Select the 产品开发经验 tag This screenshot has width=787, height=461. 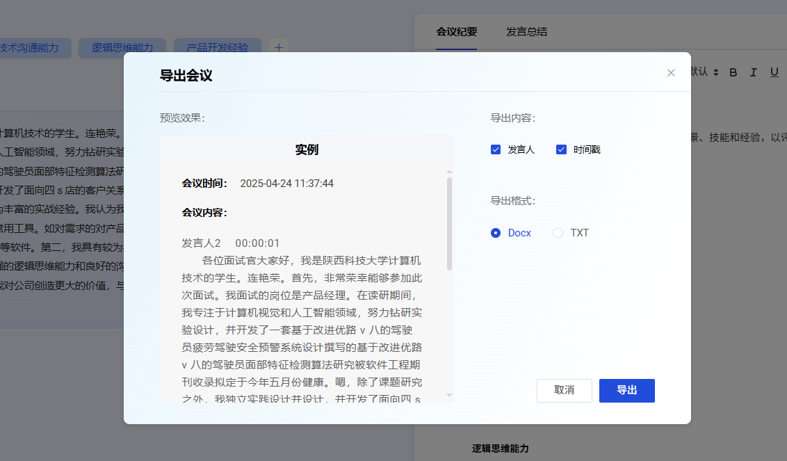(x=217, y=48)
